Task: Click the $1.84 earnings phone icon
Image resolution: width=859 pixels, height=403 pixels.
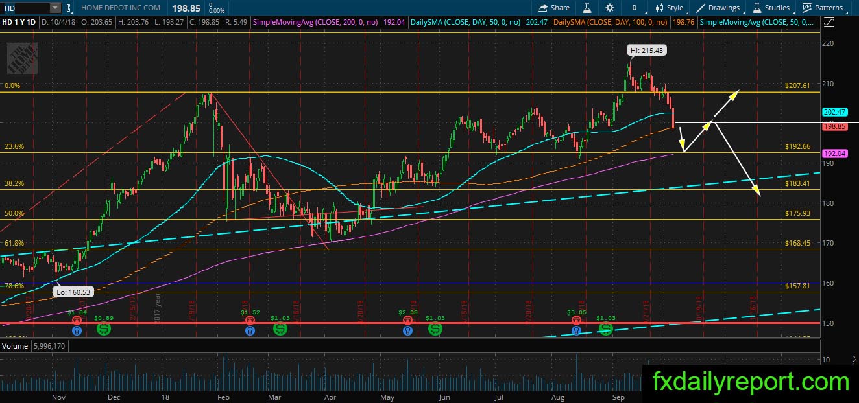Action: pyautogui.click(x=77, y=319)
